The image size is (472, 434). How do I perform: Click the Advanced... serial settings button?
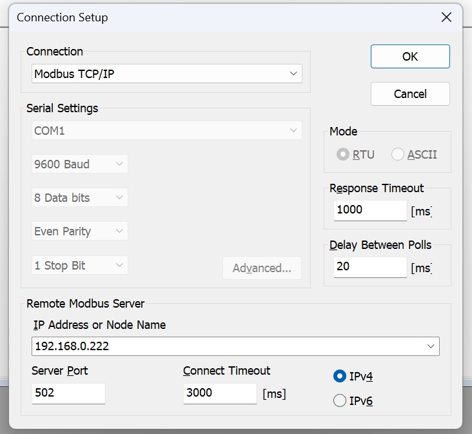(x=262, y=268)
